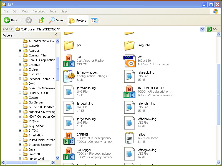Expand the FuriouS BOX II folder node
The height and width of the screenshot is (166, 222).
pyautogui.click(x=20, y=93)
